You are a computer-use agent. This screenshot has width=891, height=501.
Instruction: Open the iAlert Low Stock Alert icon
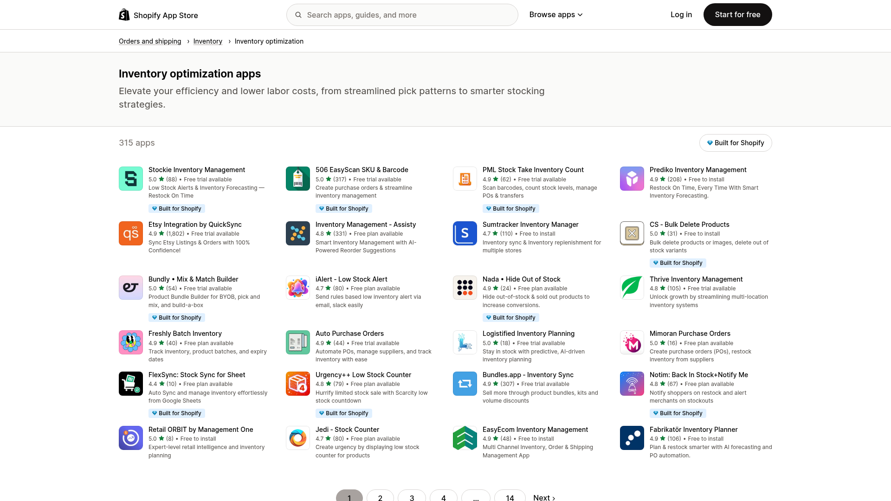pos(298,288)
